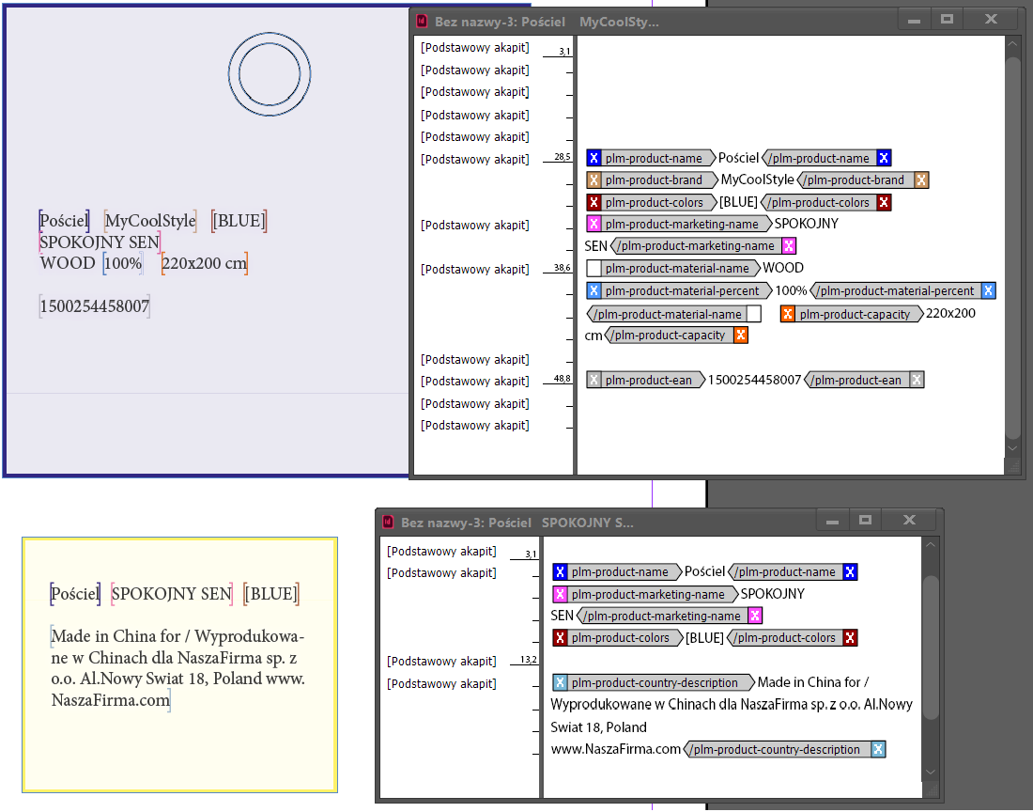
Task: Click the scroll-up arrow in the MyCoolStyle story window
Action: [1013, 44]
